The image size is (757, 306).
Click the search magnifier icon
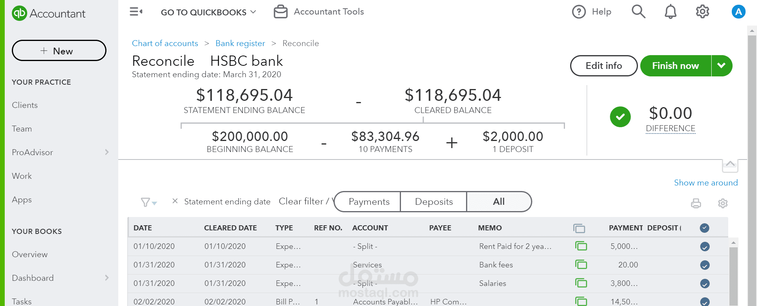coord(638,12)
